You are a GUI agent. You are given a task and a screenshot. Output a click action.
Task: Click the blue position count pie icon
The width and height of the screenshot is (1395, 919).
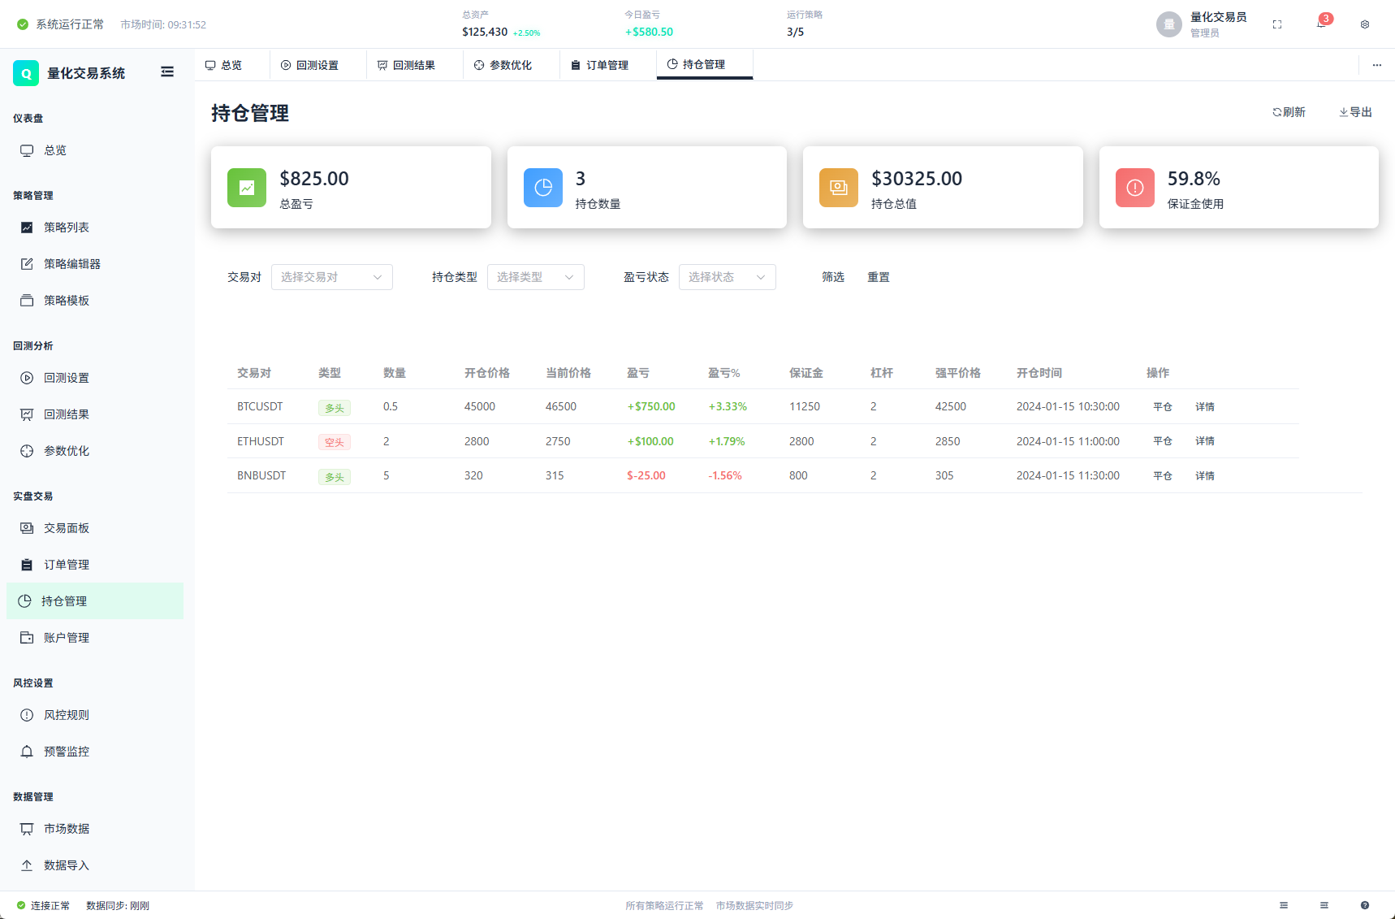coord(543,188)
